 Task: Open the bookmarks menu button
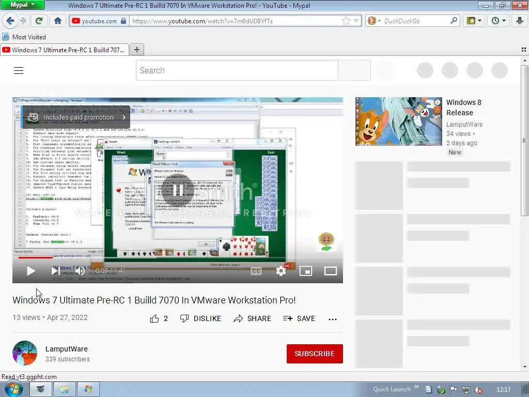coord(474,21)
